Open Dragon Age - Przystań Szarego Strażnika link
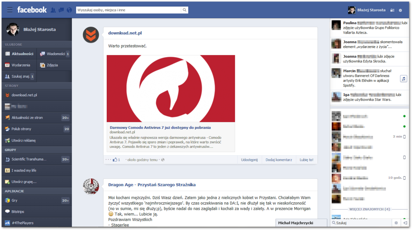 pos(152,185)
